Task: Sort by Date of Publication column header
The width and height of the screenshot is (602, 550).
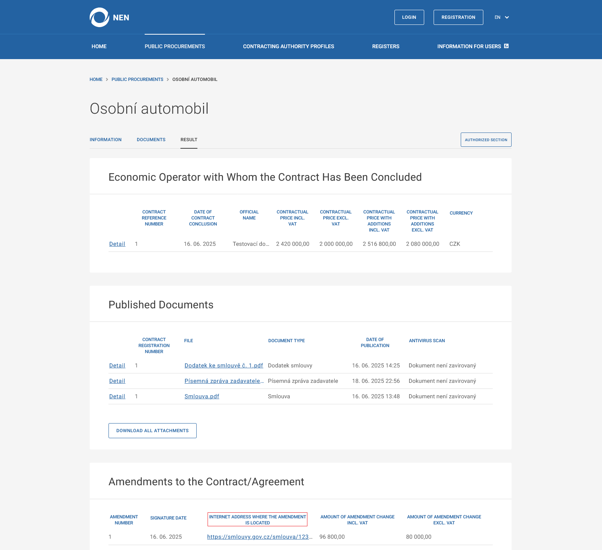Action: (375, 343)
